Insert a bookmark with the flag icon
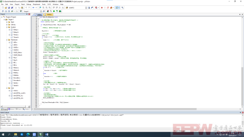Image resolution: width=244 pixels, height=137 pixels. (40, 8)
